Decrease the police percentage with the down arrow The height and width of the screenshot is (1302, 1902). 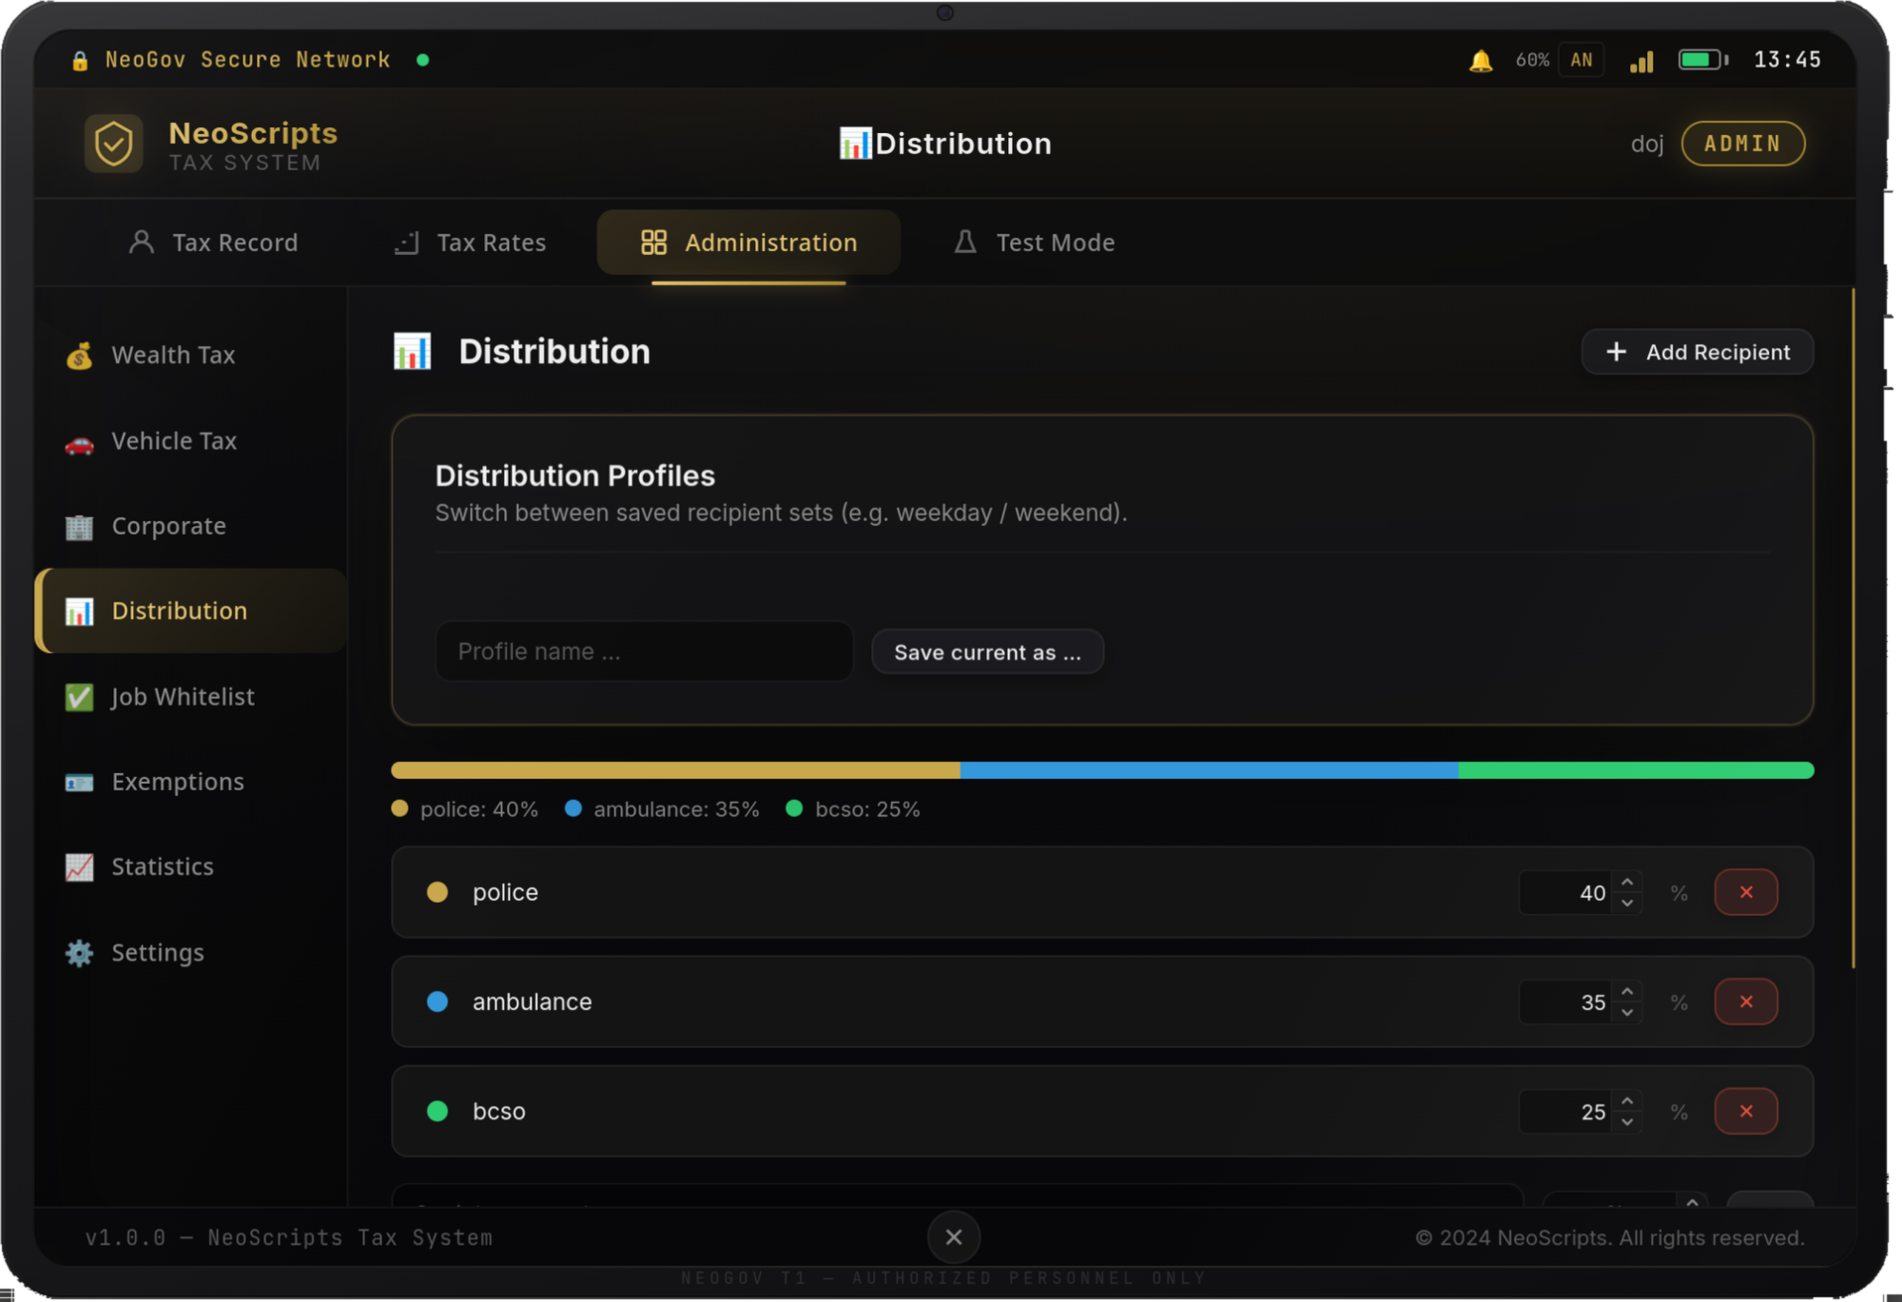(1627, 904)
